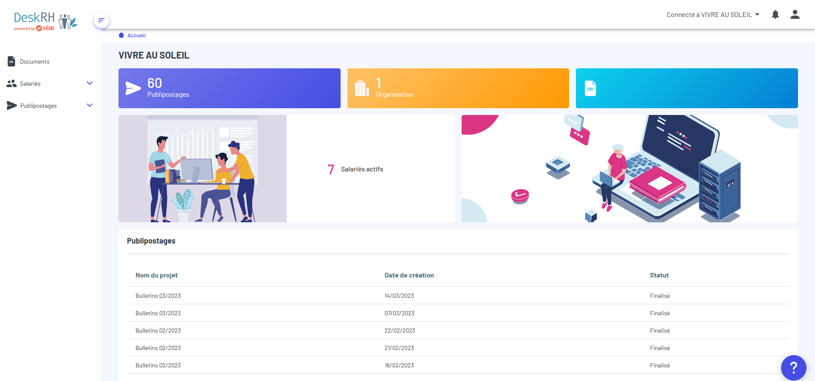Select Salariés in the sidebar menu
Screen dimensions: 815x381
(x=30, y=84)
